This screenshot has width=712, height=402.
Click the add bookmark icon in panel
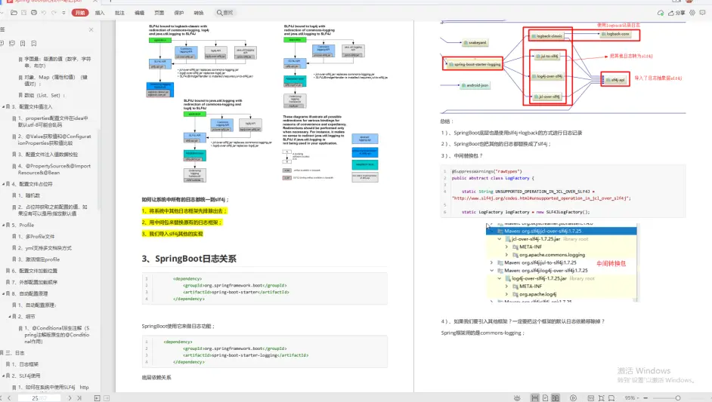click(x=23, y=43)
